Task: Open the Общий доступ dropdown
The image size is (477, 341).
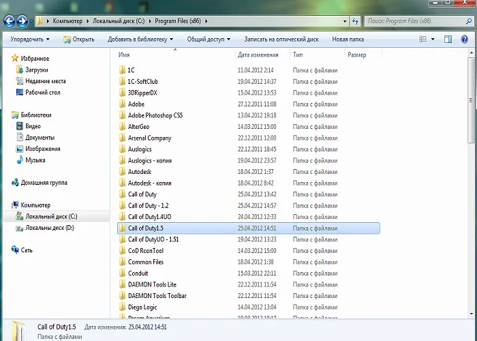Action: (209, 40)
